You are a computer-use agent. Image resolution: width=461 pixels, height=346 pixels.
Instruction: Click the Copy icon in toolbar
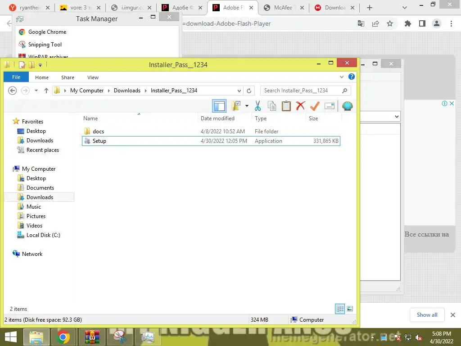(x=272, y=106)
